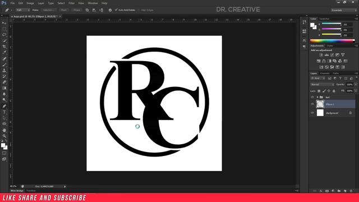Select the Move tool
This screenshot has width=359, height=202.
coord(4,23)
